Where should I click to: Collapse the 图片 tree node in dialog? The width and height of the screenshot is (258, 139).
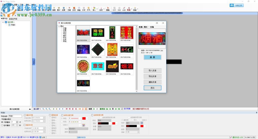click(59, 26)
